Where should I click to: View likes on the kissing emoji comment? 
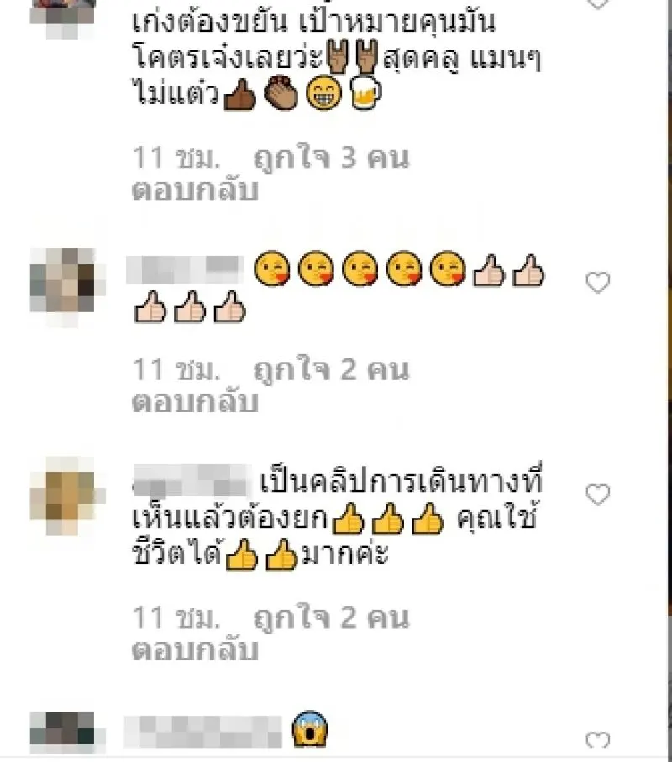[x=331, y=370]
